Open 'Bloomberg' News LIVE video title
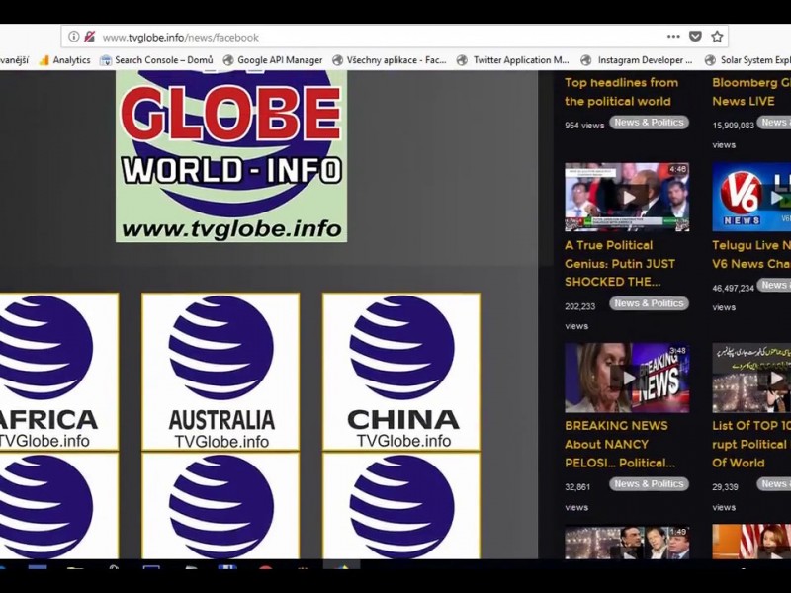Viewport: 791px width, 593px height. click(x=751, y=92)
